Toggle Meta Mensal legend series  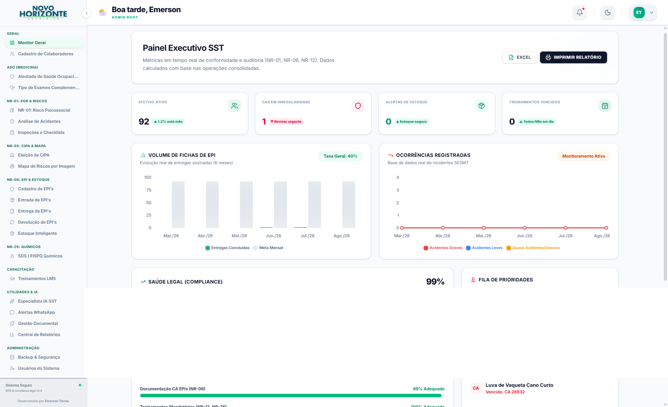[x=268, y=248]
